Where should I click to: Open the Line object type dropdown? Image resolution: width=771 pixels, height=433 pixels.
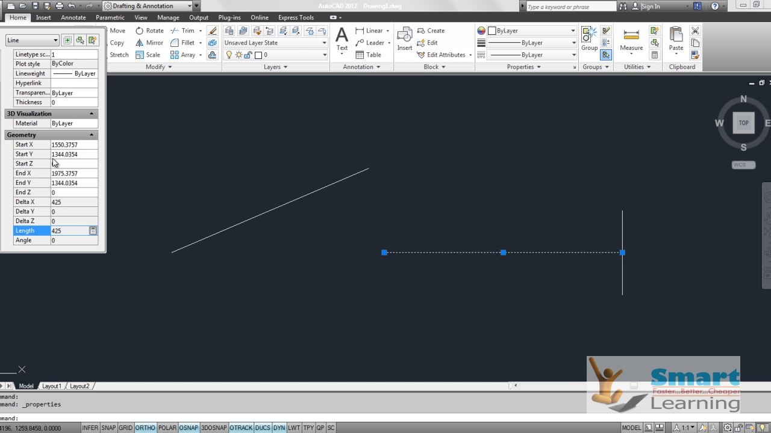[32, 40]
